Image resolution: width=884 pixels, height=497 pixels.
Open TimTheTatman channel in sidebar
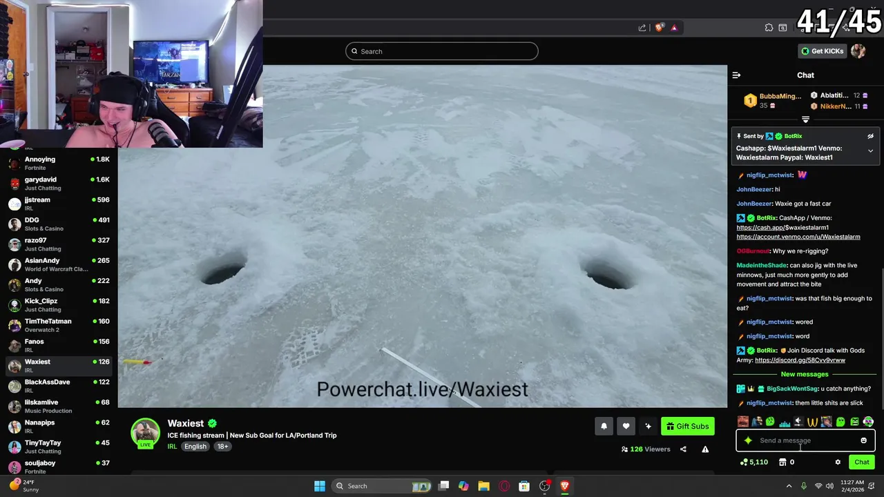(x=59, y=325)
